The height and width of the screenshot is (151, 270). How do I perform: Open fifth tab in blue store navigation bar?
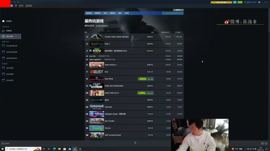pyautogui.click(x=120, y=13)
